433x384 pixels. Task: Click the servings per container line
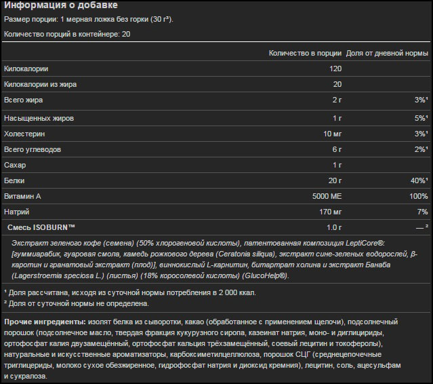pos(67,35)
